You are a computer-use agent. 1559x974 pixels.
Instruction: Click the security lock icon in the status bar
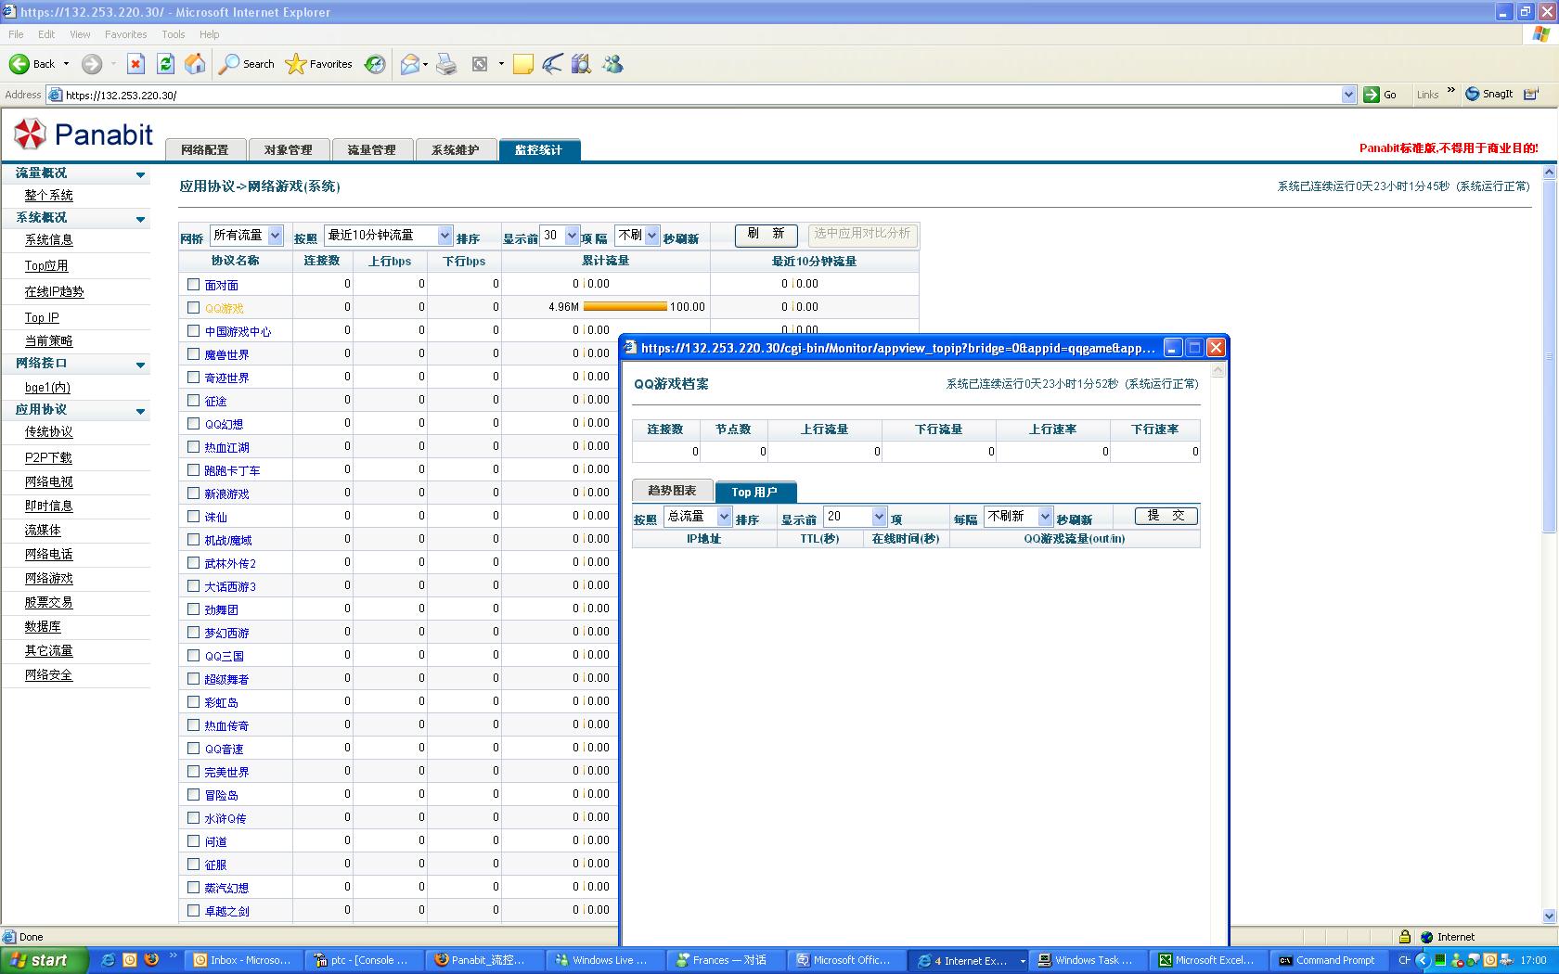(1405, 937)
